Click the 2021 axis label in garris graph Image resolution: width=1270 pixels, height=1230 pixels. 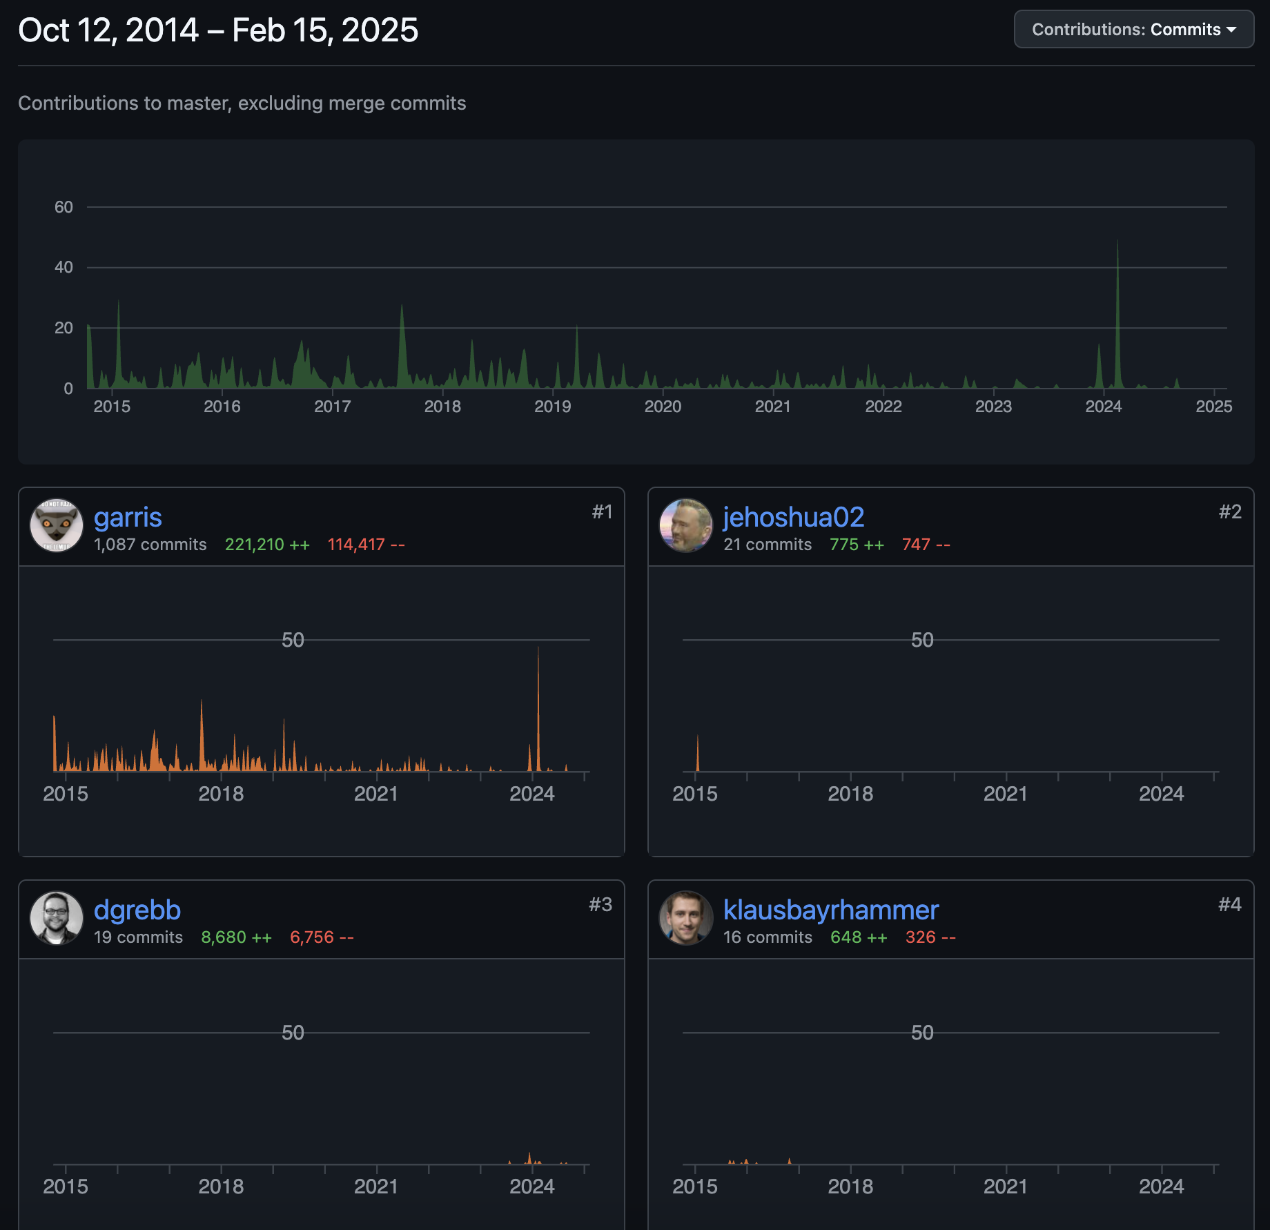[376, 794]
